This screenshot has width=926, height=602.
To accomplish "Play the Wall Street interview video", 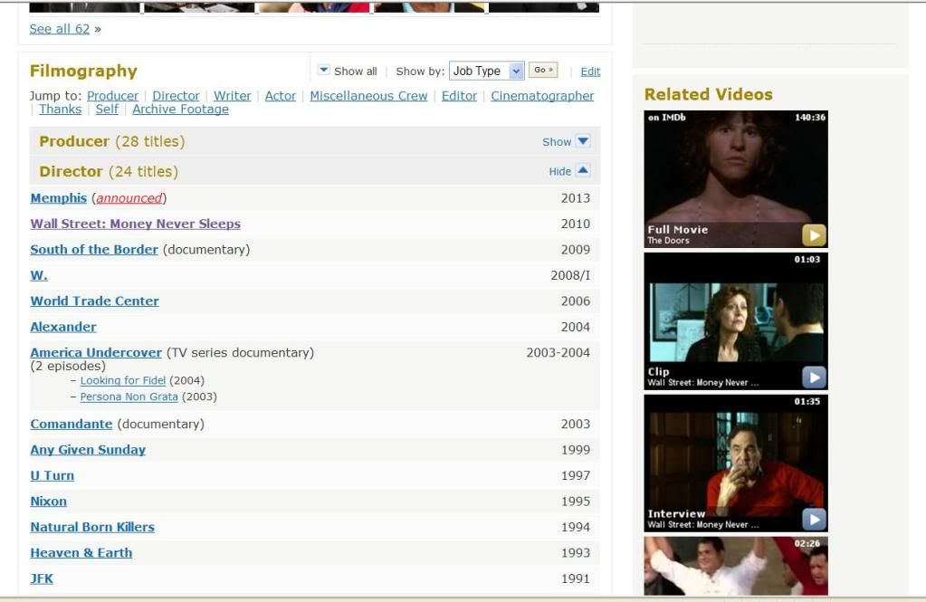I will click(814, 520).
